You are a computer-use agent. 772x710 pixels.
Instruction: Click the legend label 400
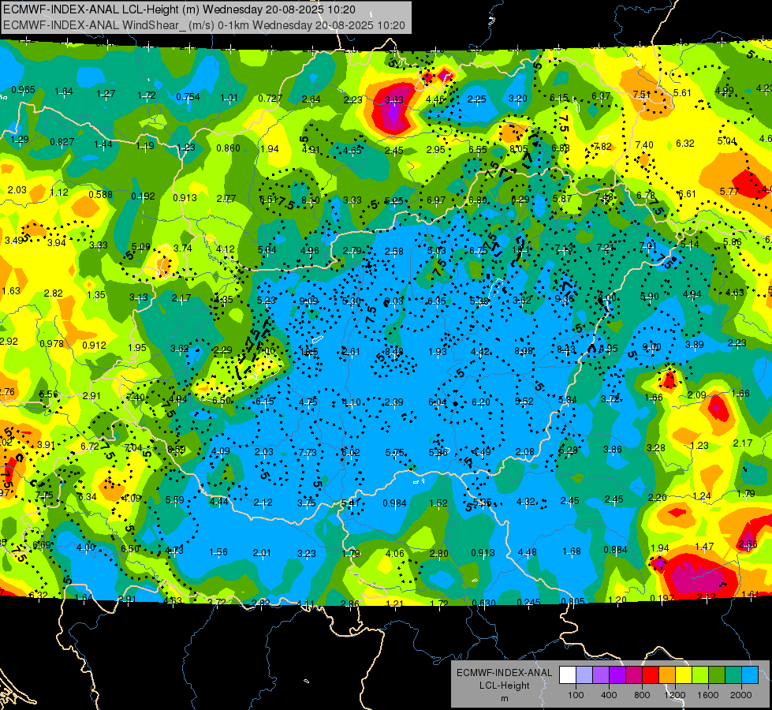609,695
